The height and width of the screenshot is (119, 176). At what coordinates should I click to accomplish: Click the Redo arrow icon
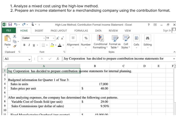click(x=24, y=24)
